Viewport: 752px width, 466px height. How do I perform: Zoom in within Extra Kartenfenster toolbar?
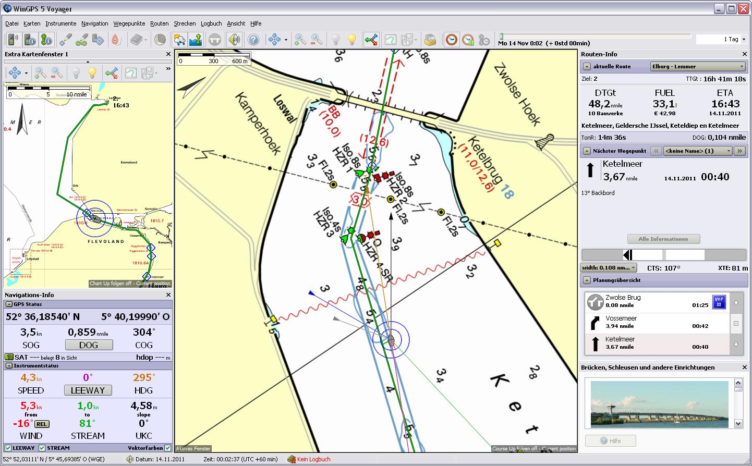point(41,73)
